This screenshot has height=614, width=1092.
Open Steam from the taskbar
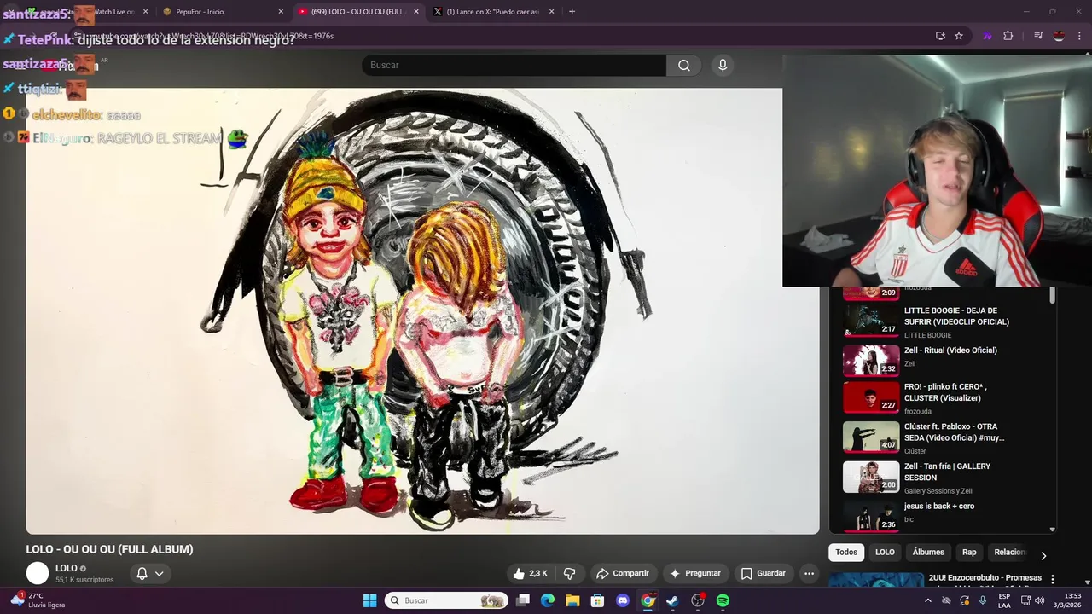tap(672, 600)
